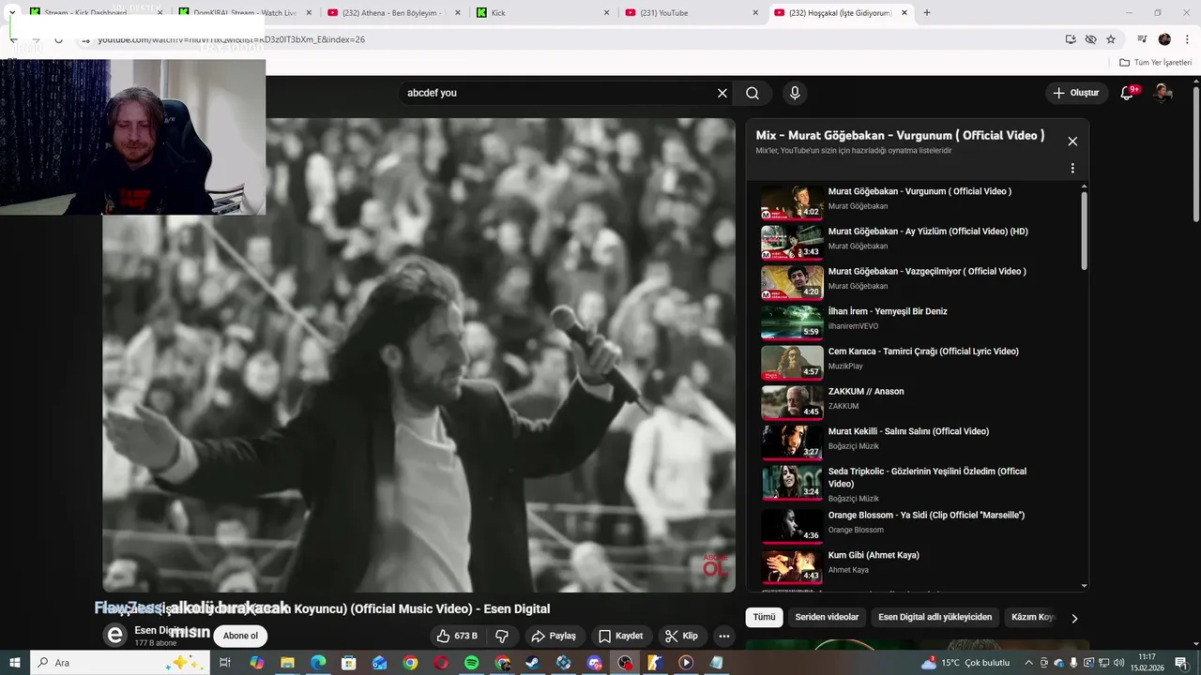Click the Chrome profile avatar in toolbar
The width and height of the screenshot is (1201, 675).
coord(1164,39)
